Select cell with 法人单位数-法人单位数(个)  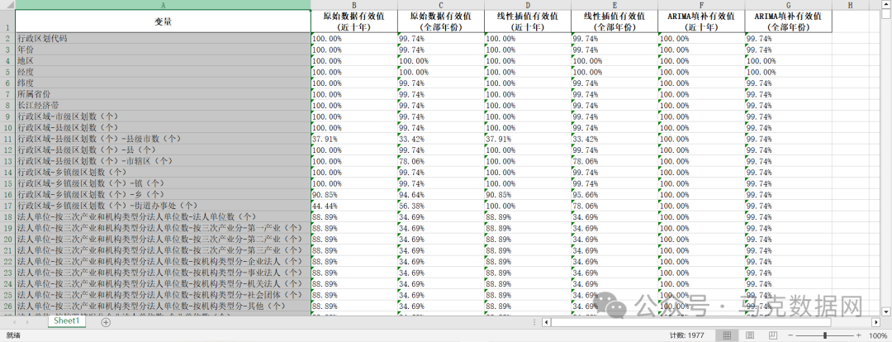164,216
